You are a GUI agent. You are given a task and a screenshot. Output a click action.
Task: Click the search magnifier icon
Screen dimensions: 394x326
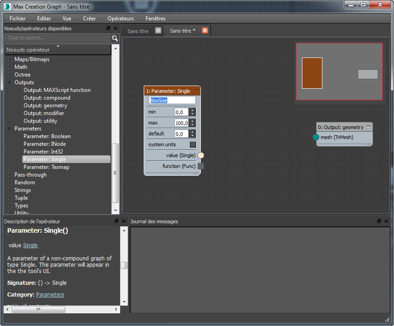[115, 38]
